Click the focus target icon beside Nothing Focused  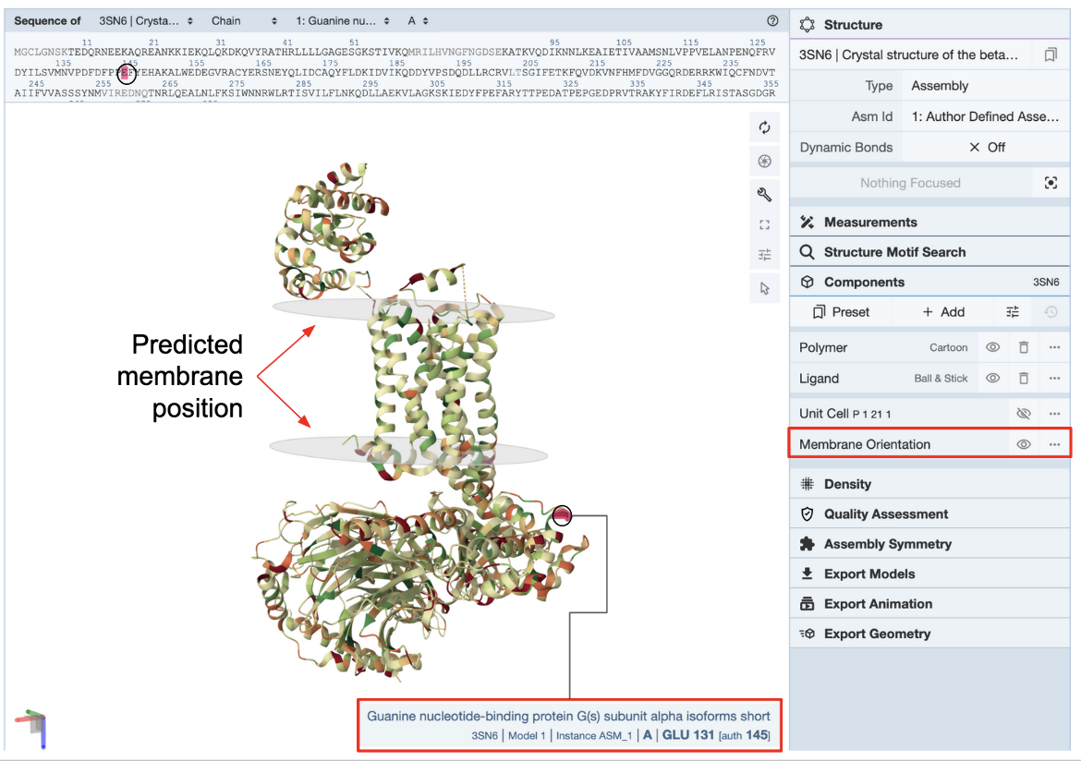1051,183
